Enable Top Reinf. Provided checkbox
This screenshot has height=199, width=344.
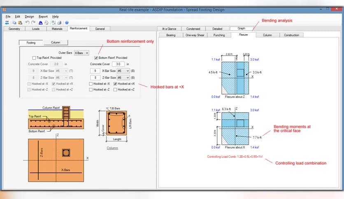pos(34,58)
